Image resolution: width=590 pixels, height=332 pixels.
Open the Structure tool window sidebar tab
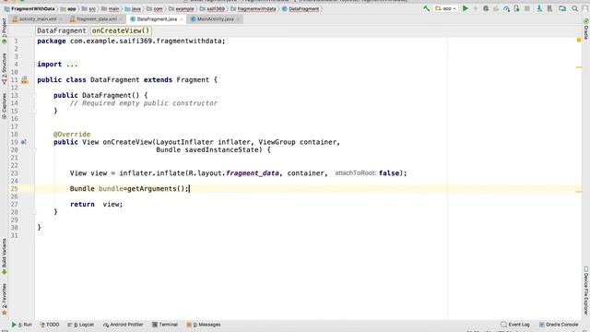[x=4, y=68]
